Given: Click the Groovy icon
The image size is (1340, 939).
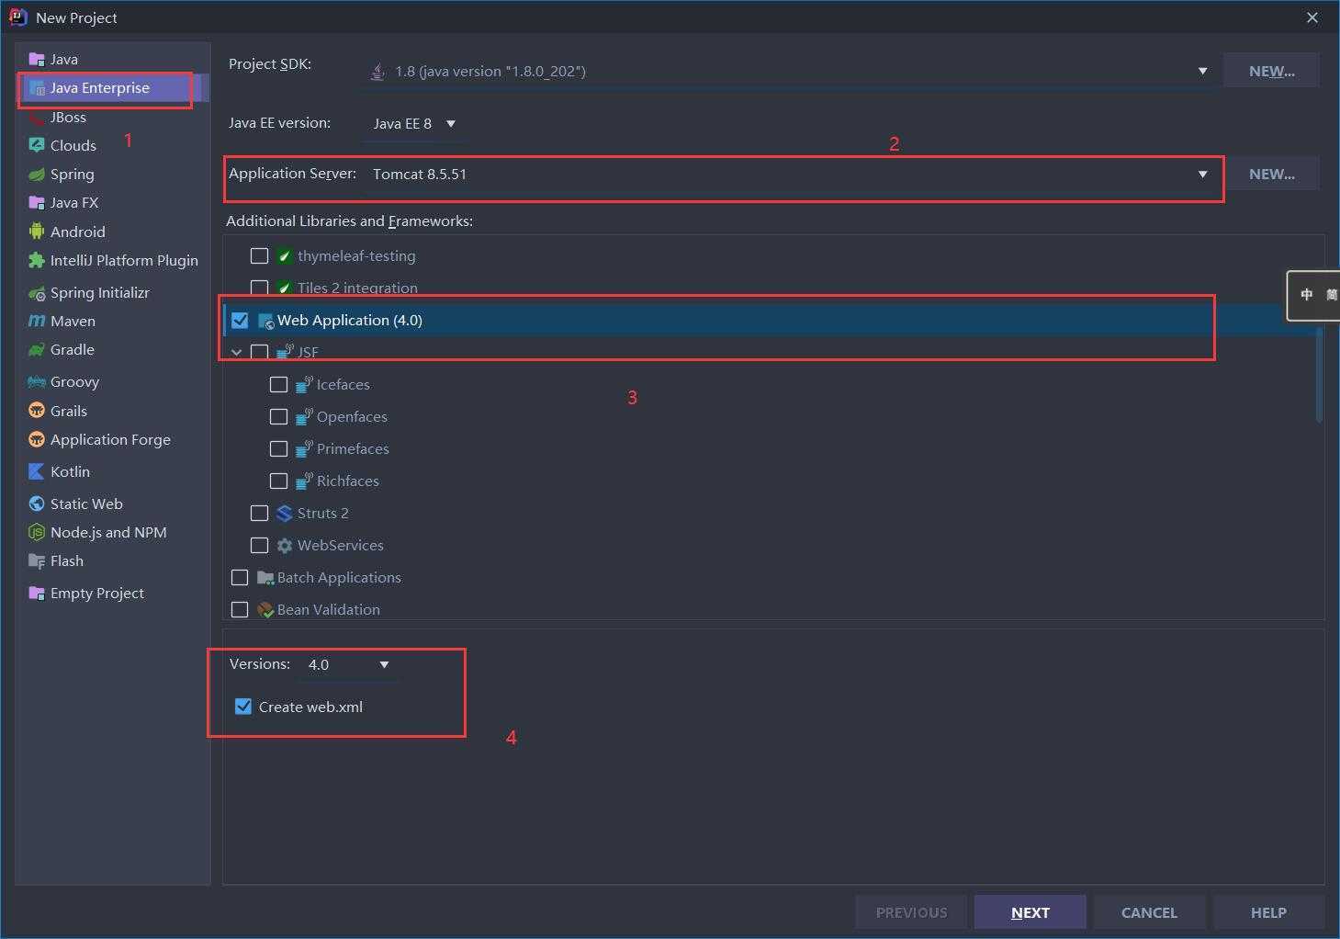Looking at the screenshot, I should coord(37,381).
